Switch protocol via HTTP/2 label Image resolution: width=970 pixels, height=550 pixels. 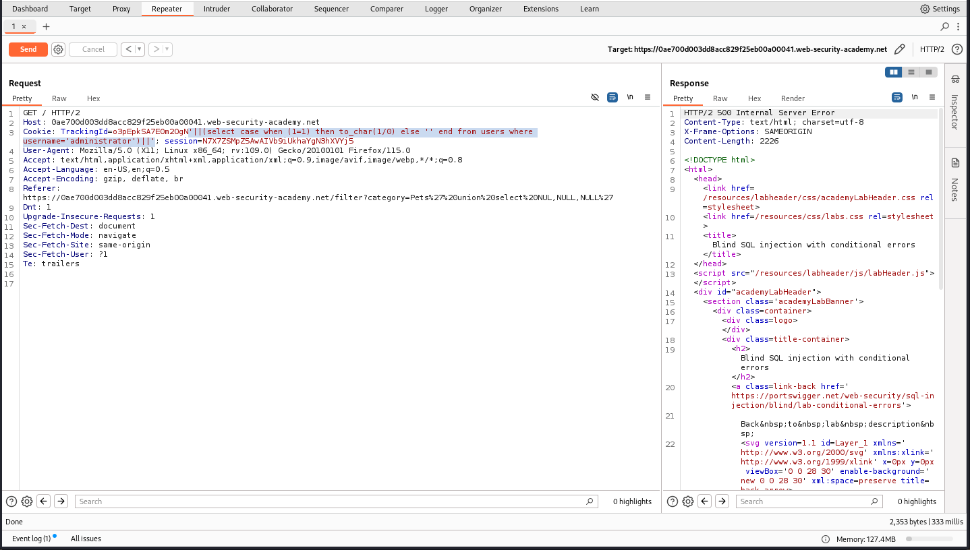point(932,49)
